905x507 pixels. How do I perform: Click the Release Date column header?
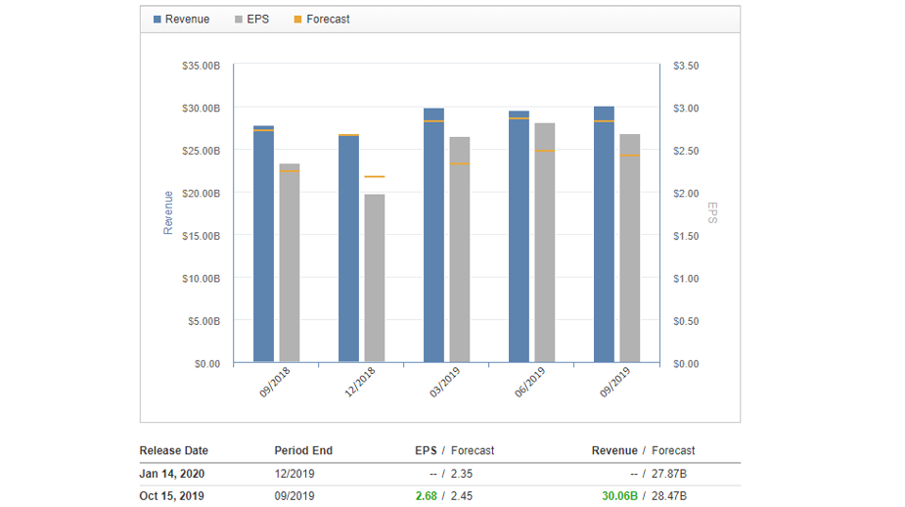(x=174, y=451)
